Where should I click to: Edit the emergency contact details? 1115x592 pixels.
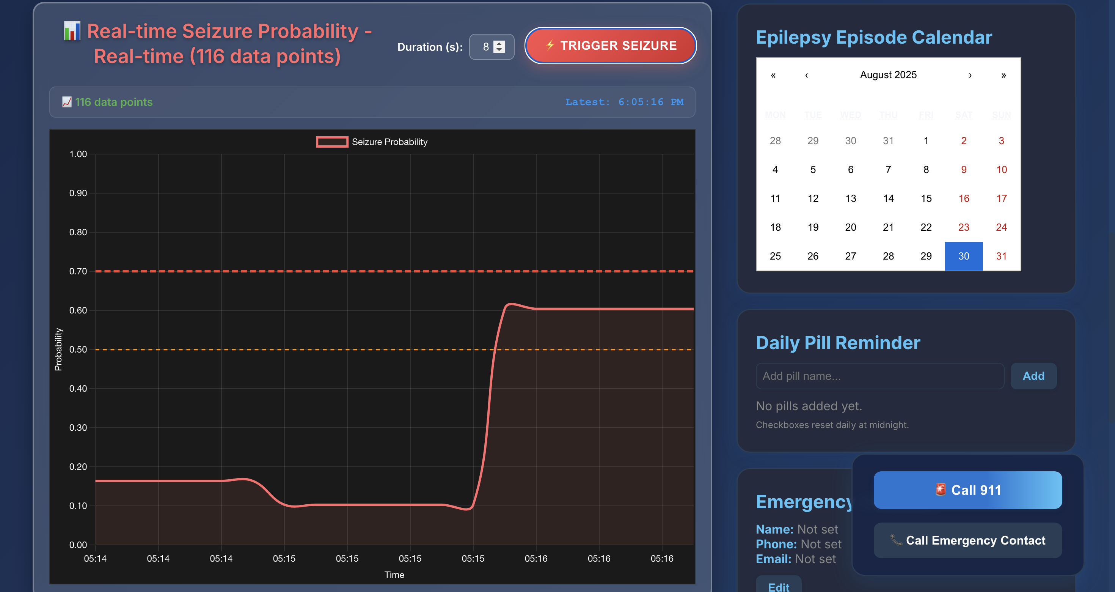(x=778, y=586)
